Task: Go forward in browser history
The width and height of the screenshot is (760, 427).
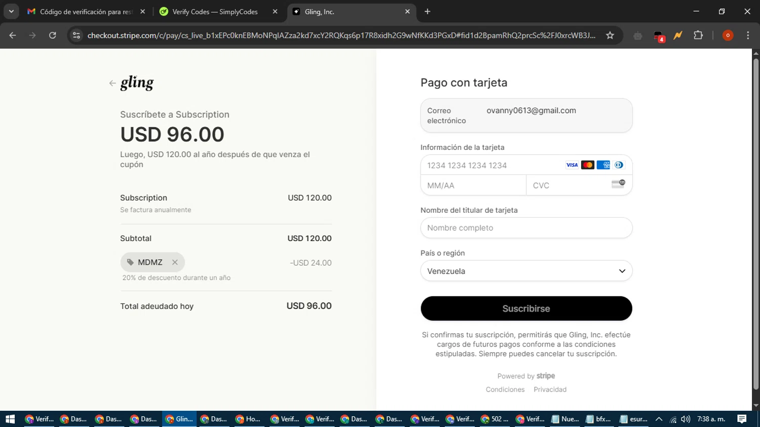Action: [x=32, y=35]
